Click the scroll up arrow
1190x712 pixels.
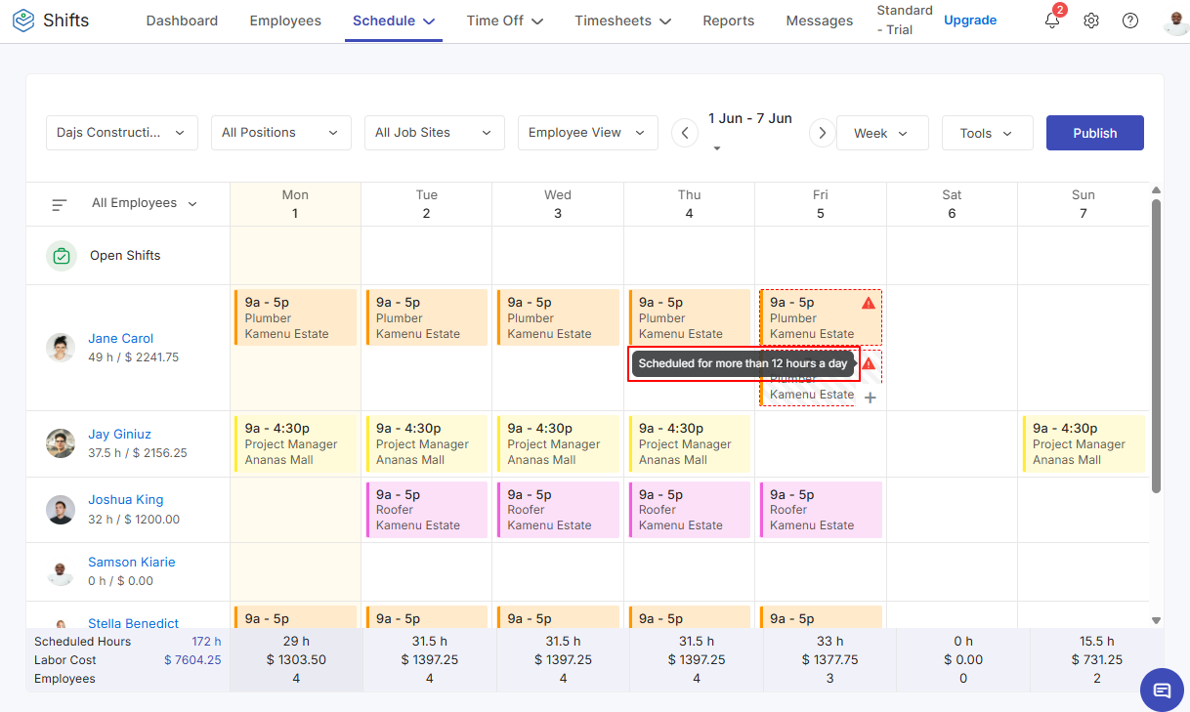1156,190
